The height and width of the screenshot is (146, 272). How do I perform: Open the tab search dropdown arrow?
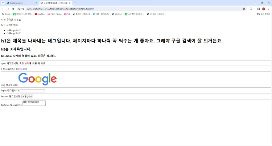coord(3,3)
